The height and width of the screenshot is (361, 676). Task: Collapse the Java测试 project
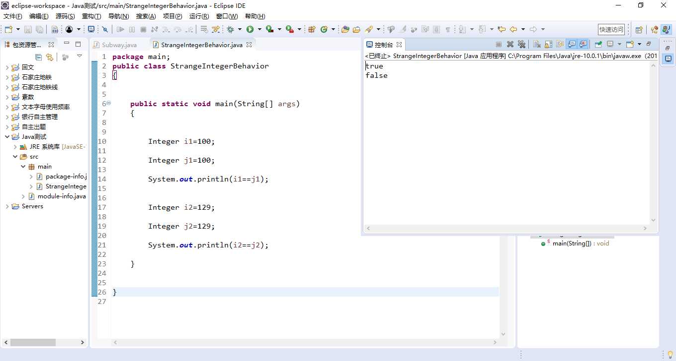point(7,137)
